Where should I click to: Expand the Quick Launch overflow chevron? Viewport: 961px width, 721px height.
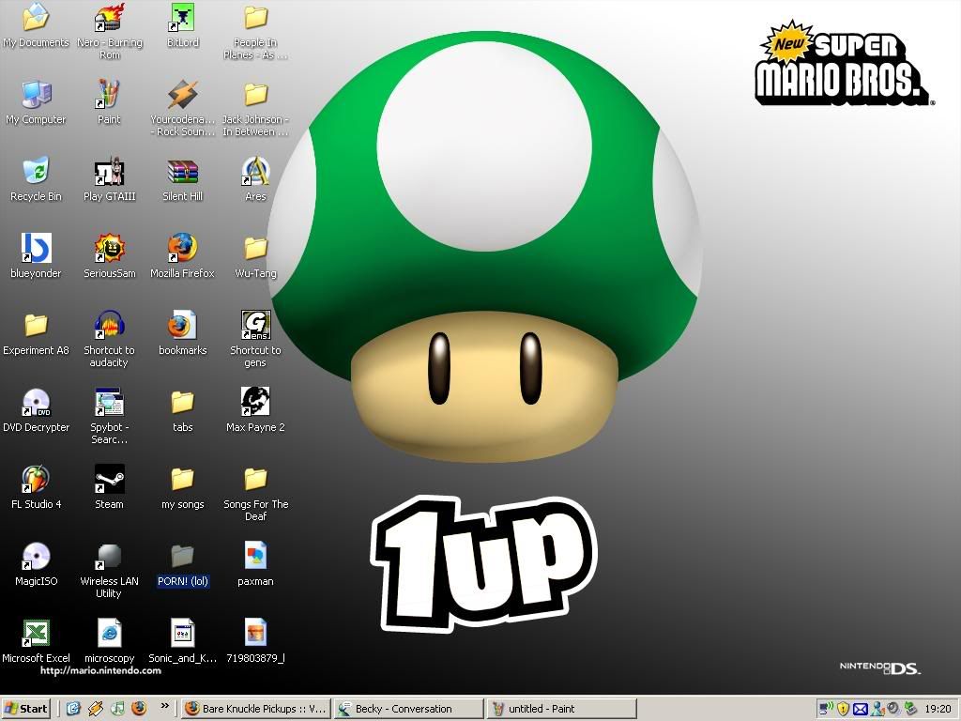164,706
